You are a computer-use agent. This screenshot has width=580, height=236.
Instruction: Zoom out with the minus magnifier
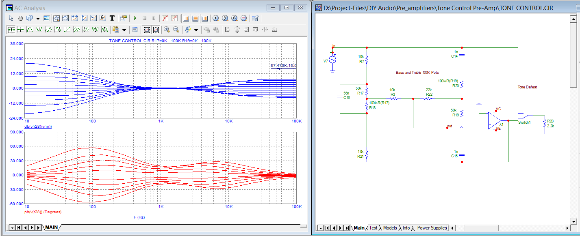tap(176, 30)
